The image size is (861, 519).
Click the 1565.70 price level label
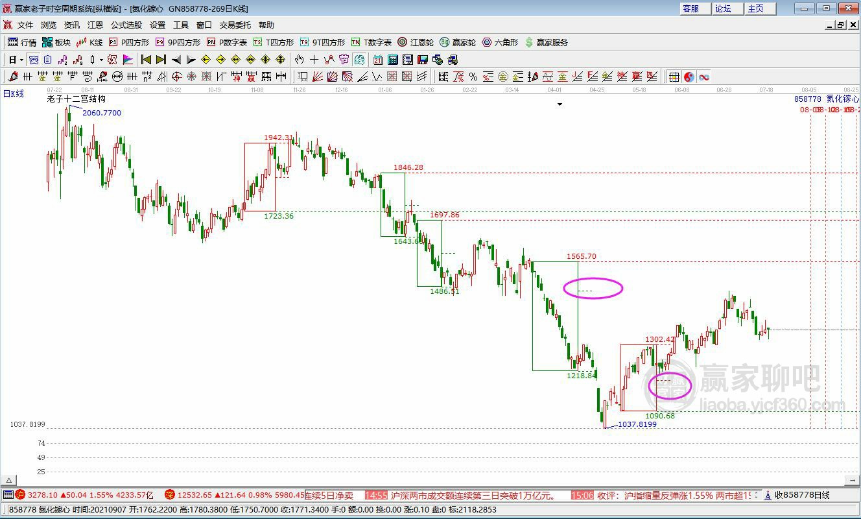(x=582, y=256)
